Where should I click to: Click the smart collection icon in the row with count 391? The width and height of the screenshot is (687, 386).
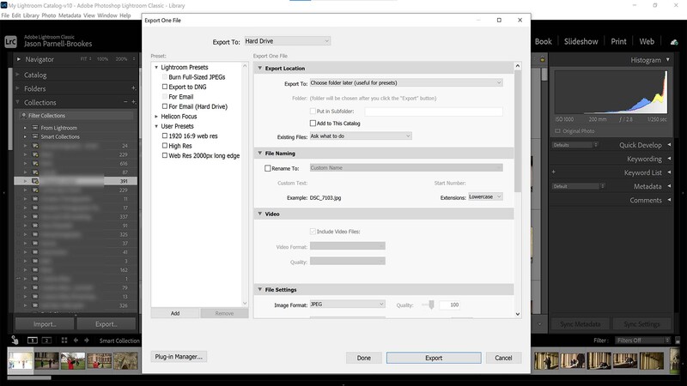pos(35,181)
